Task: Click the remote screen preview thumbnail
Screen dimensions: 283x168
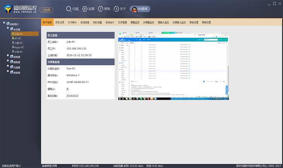Action: pyautogui.click(x=173, y=66)
